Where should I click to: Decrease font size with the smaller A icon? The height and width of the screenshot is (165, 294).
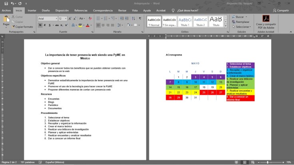75,18
